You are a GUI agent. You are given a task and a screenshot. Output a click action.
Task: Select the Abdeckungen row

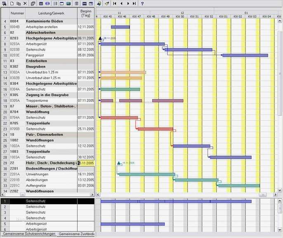click(48, 180)
